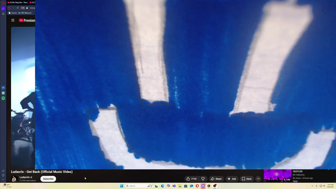
Task: Open more actions three-dot menu
Action: click(258, 179)
